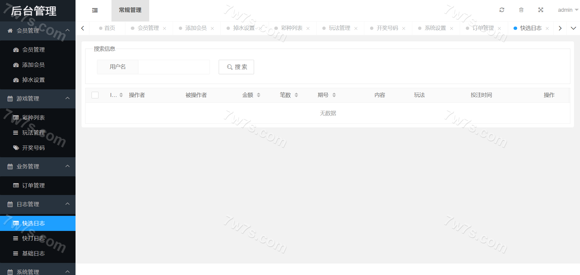The width and height of the screenshot is (580, 275).
Task: Switch to the 开奖号码 tab
Action: pyautogui.click(x=387, y=28)
